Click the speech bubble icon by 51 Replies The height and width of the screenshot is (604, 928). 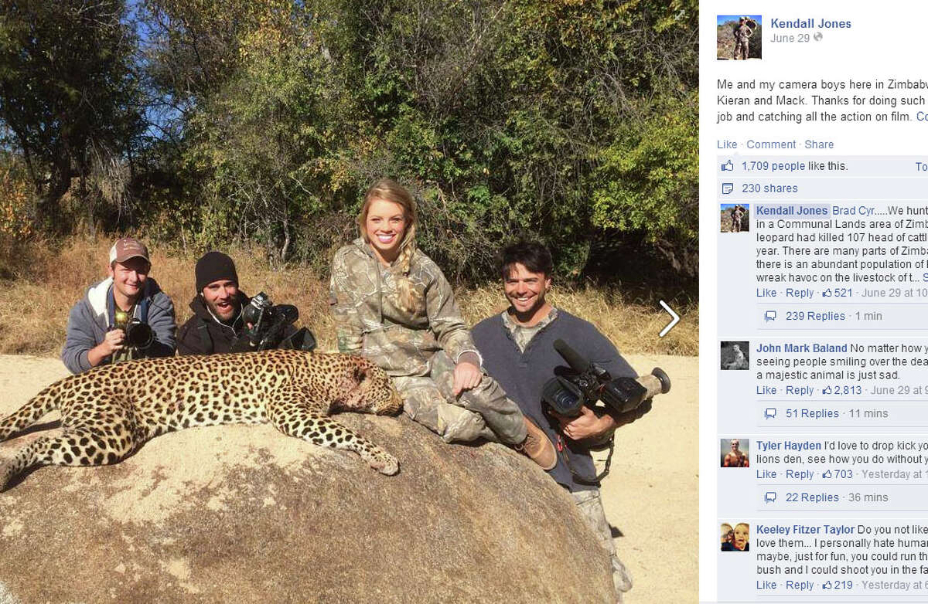(769, 412)
